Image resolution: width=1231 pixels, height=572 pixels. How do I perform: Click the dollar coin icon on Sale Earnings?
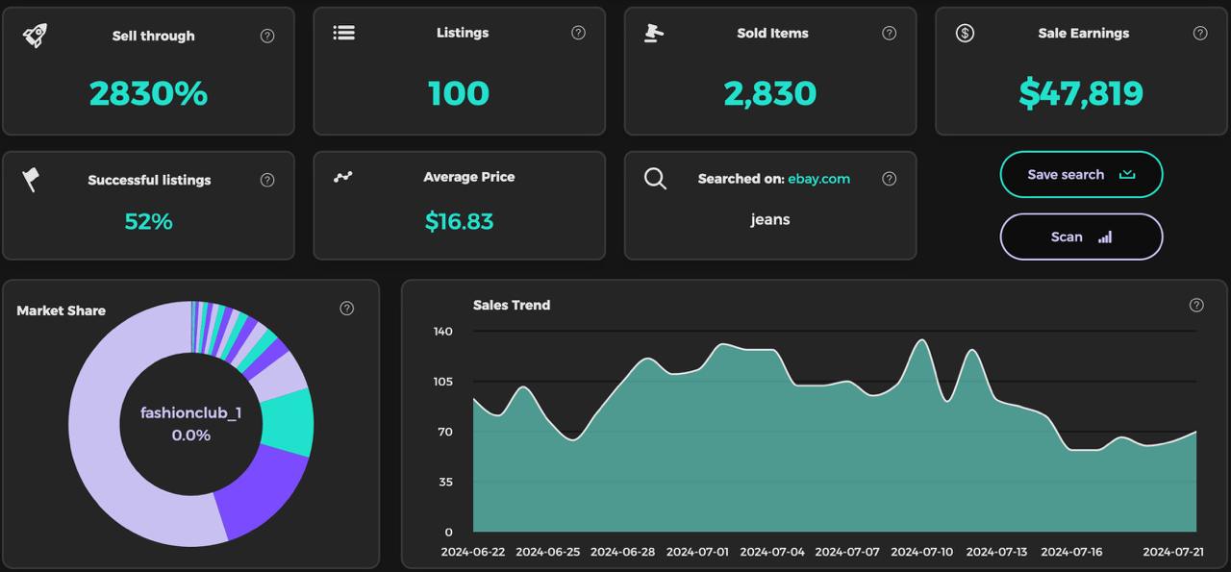[x=965, y=33]
